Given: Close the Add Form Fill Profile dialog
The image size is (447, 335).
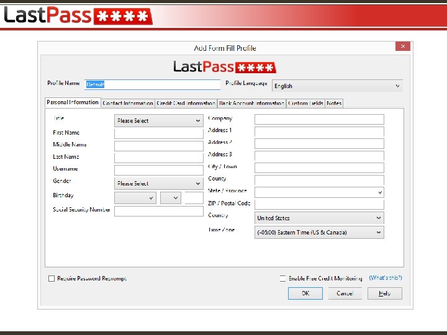Looking at the screenshot, I should [402, 46].
